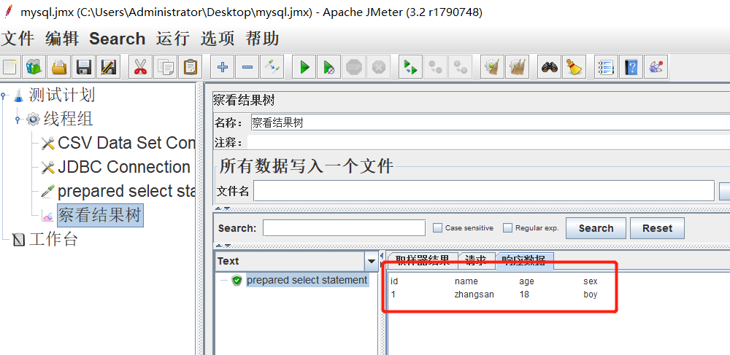This screenshot has width=730, height=355.
Task: Click the grey Stop sign icon
Action: click(354, 67)
